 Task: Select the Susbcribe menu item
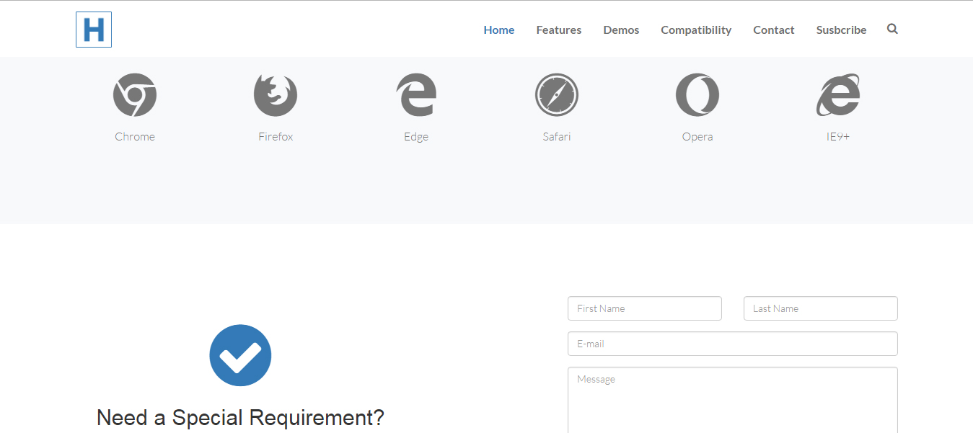tap(842, 30)
